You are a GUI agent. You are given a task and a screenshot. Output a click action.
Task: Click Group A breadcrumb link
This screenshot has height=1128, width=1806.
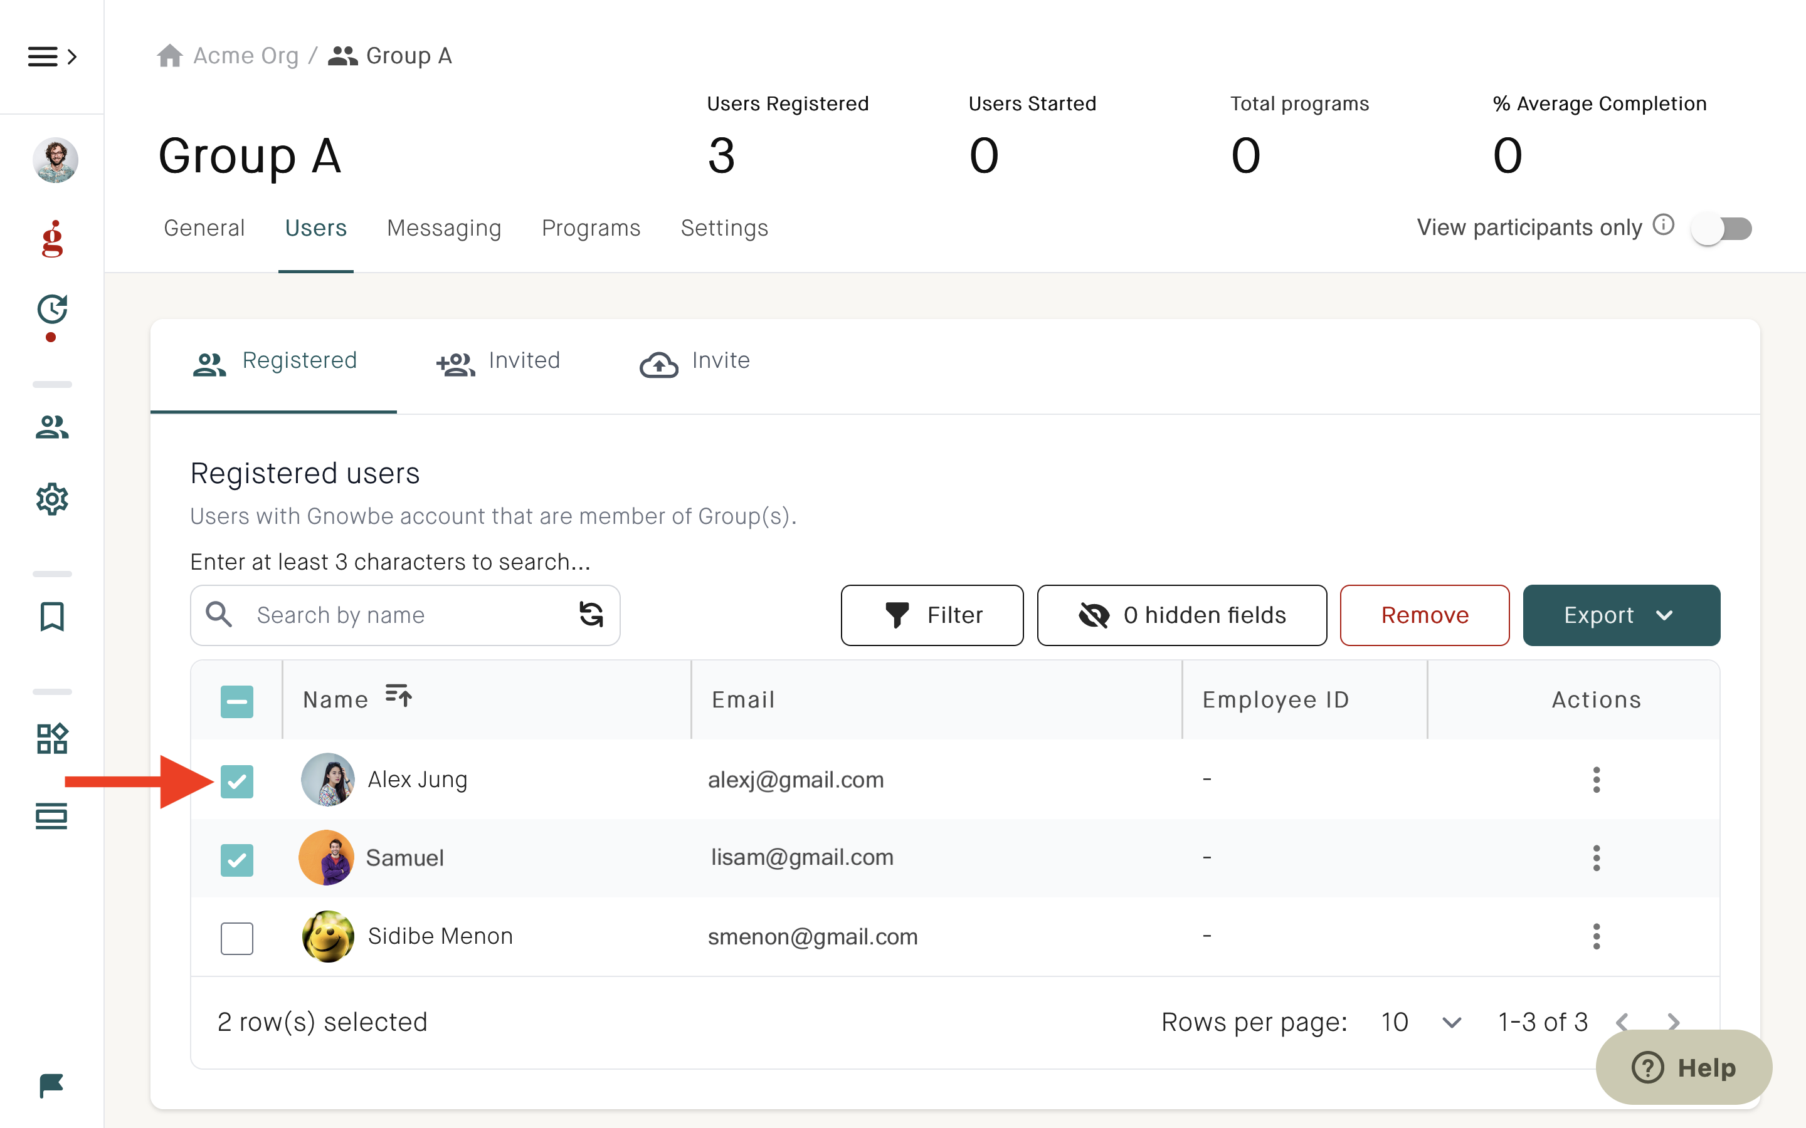pyautogui.click(x=408, y=55)
